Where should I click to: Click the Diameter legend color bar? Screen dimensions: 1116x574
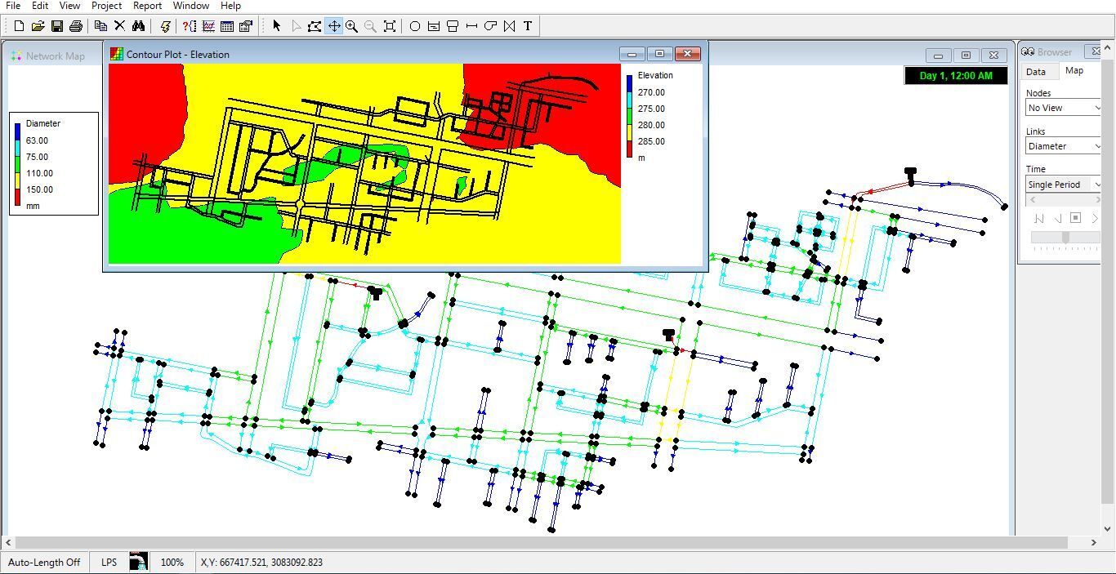click(18, 164)
